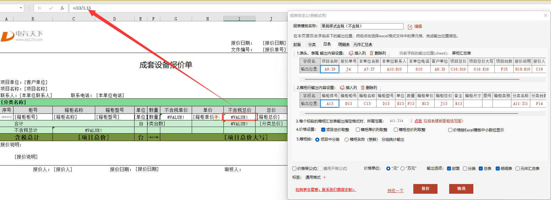Click the formula bar confirm checkmark icon

51,8
